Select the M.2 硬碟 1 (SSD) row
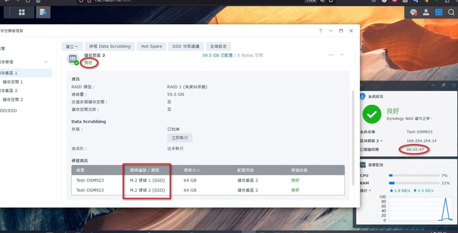 click(208, 180)
